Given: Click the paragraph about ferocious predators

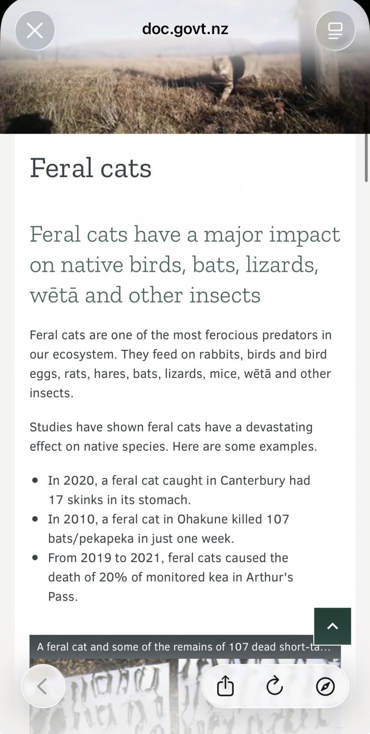Looking at the screenshot, I should 181,364.
